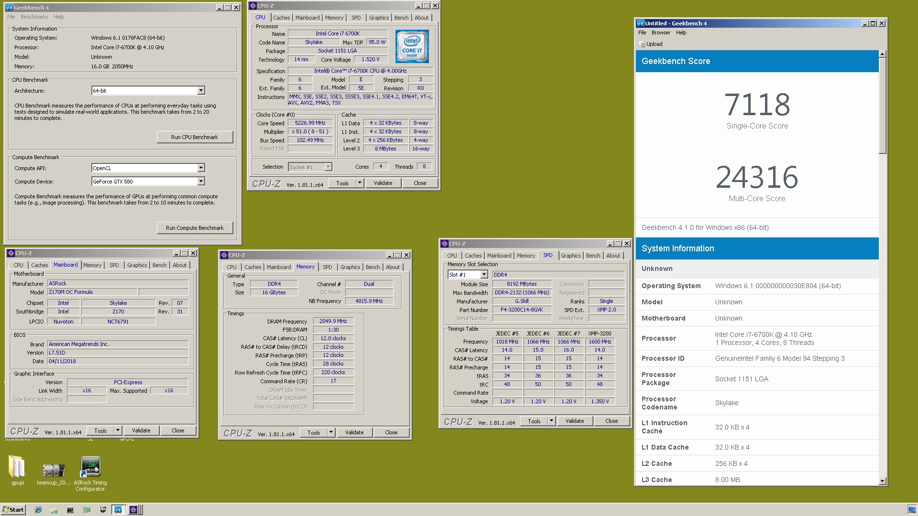This screenshot has height=516, width=918.
Task: Click the DRAM Frequency value 2049.9 MHz
Action: pyautogui.click(x=333, y=322)
